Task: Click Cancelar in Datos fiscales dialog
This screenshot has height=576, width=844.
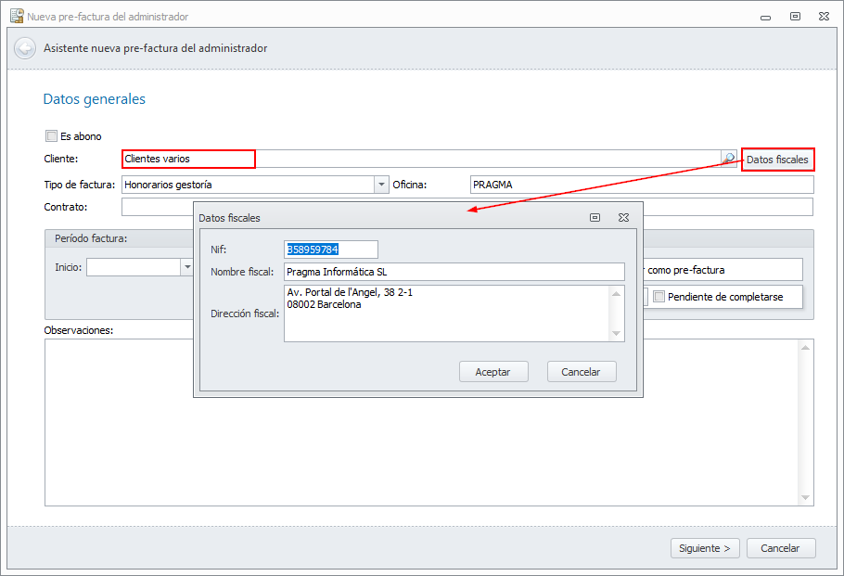Action: pos(582,372)
